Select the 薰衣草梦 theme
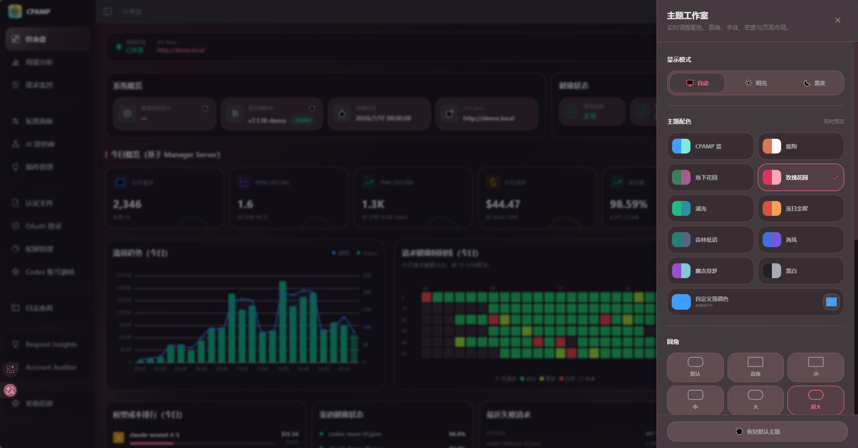The width and height of the screenshot is (858, 448). [x=710, y=271]
